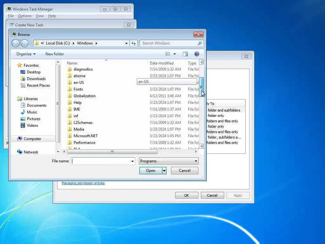
Task: Open Desktop in Favorites
Action: point(34,72)
